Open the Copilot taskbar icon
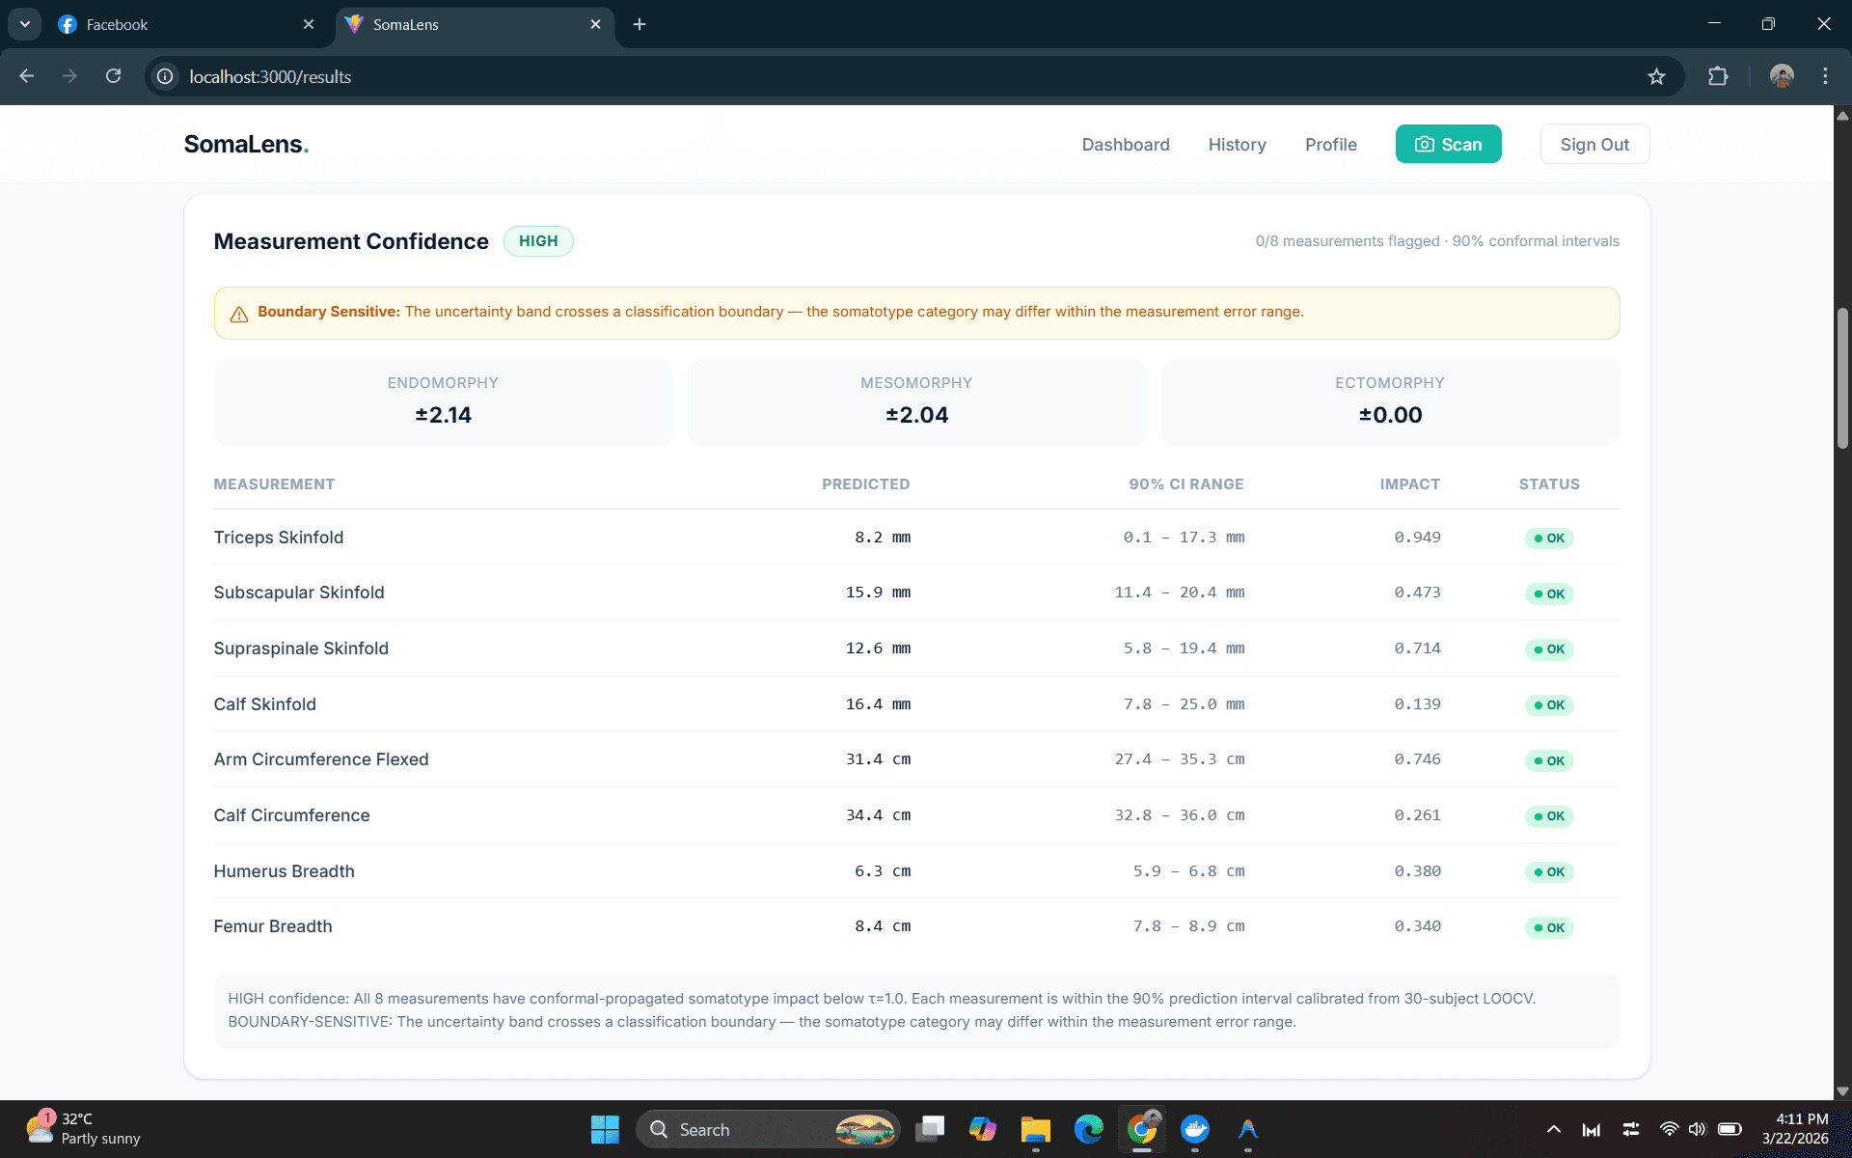 pyautogui.click(x=982, y=1129)
